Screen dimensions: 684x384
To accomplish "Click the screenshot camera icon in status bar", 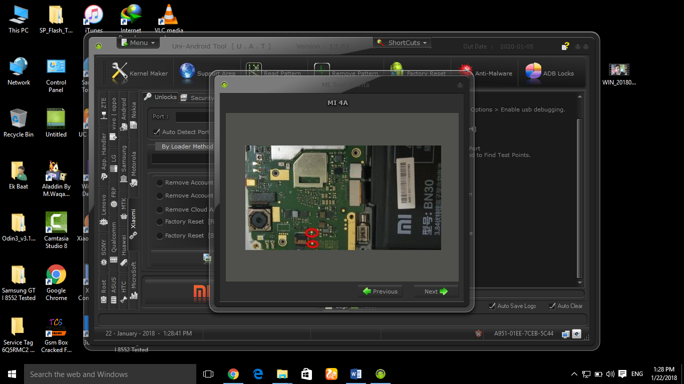I will pyautogui.click(x=576, y=334).
